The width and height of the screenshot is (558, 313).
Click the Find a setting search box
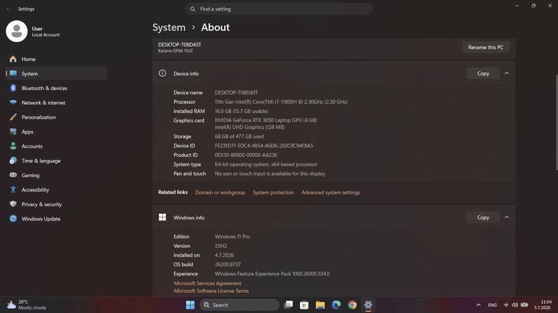pos(279,9)
